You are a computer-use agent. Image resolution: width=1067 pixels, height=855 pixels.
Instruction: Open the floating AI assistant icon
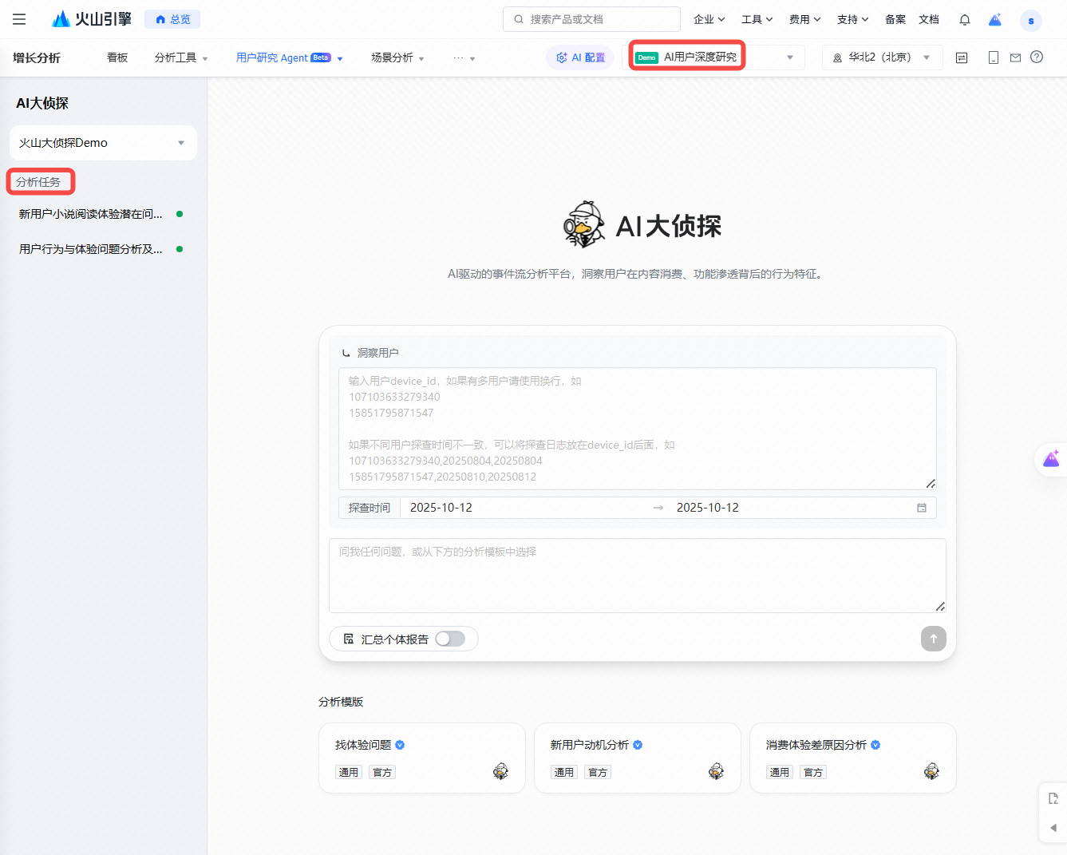pos(1051,459)
